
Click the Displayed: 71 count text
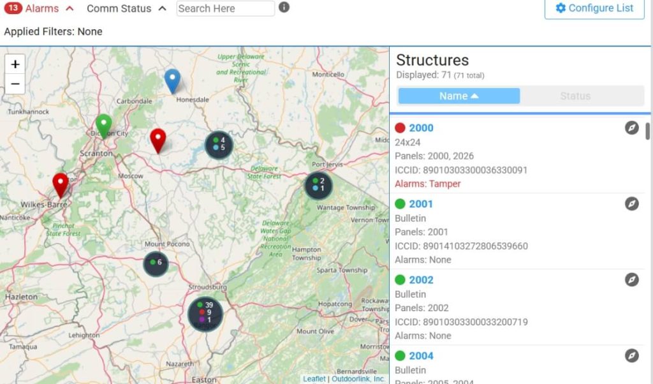click(440, 75)
